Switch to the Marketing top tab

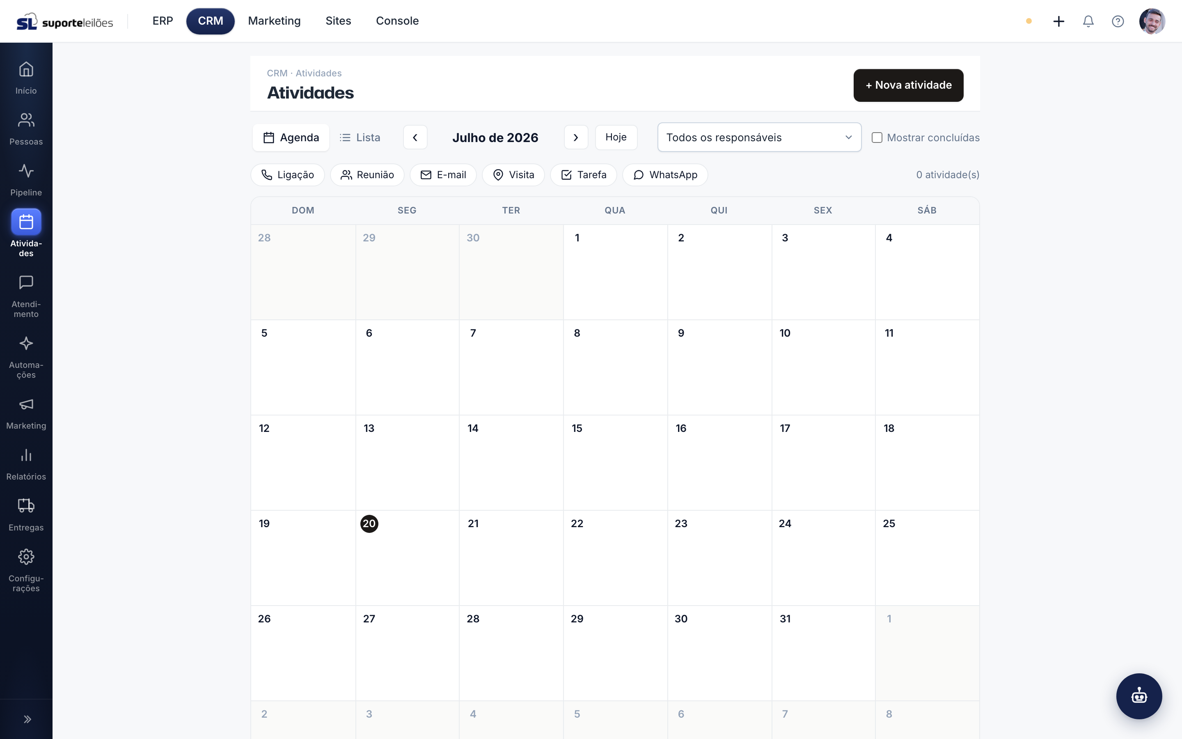pyautogui.click(x=274, y=21)
